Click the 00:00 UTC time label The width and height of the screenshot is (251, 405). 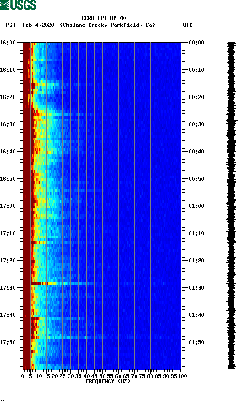pos(196,43)
